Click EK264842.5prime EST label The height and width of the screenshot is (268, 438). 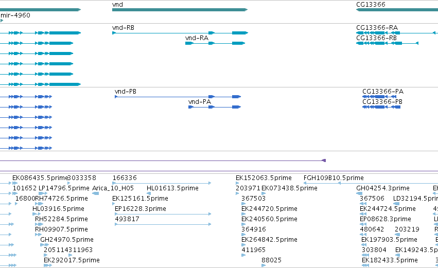tap(269, 240)
